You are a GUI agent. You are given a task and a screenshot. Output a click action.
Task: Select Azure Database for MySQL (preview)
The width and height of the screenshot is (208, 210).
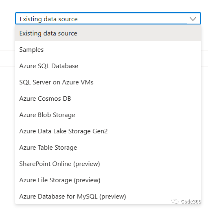click(108, 197)
